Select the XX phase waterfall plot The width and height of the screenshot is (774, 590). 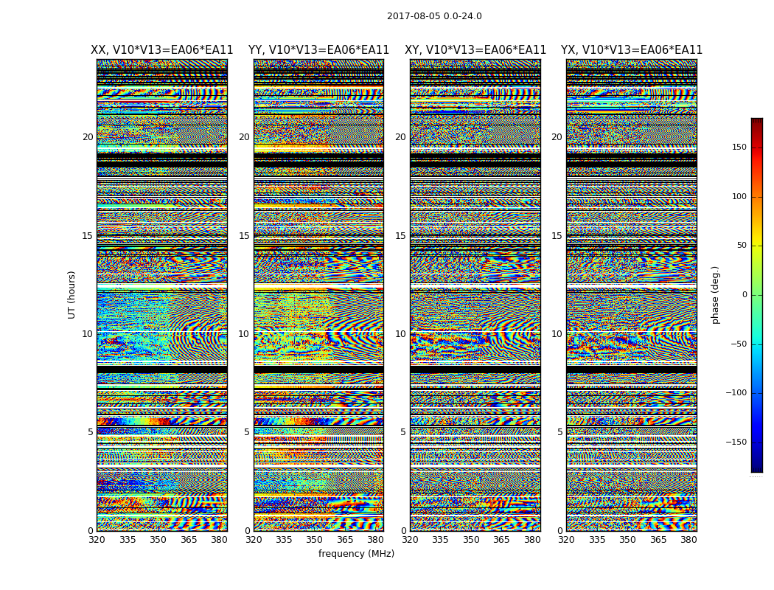pos(162,295)
